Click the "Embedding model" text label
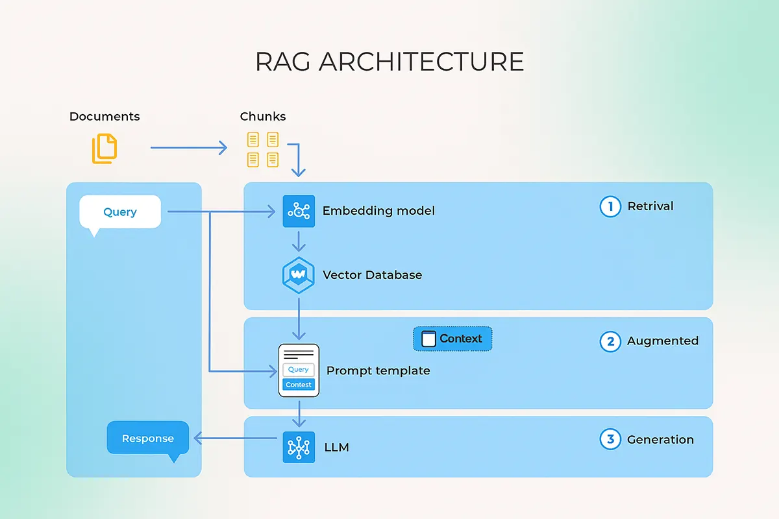The width and height of the screenshot is (779, 519). (378, 211)
